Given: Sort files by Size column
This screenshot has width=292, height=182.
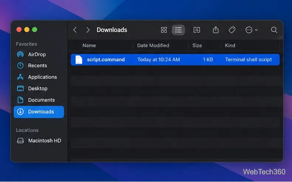Looking at the screenshot, I should (197, 46).
